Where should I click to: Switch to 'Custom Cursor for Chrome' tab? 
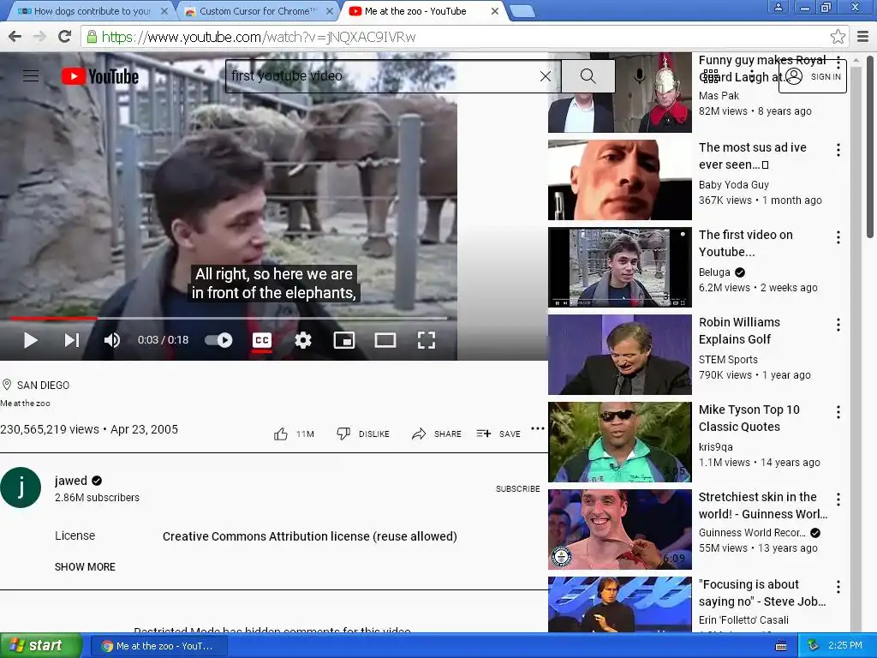coord(257,11)
